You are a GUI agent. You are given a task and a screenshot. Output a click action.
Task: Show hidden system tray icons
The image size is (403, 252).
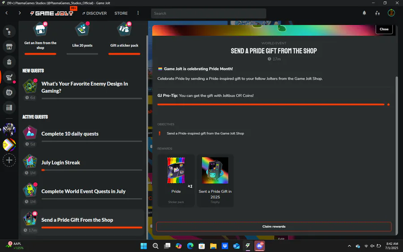pos(349,246)
